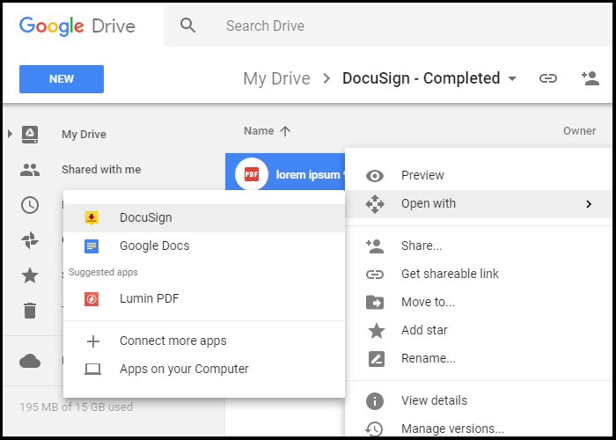The width and height of the screenshot is (616, 440).
Task: Sort by the Name column header
Action: [x=259, y=131]
